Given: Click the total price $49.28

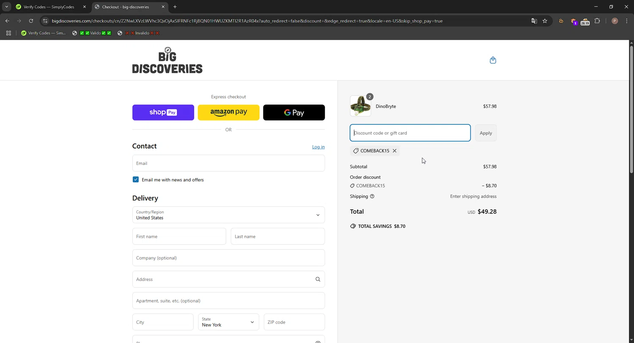Looking at the screenshot, I should click(487, 211).
